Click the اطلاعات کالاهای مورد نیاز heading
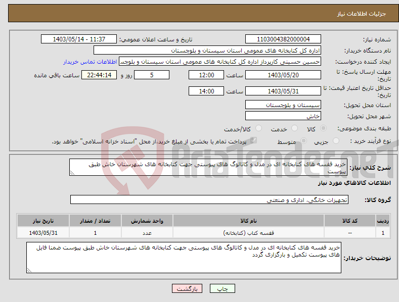399x302 pixels. pyautogui.click(x=354, y=183)
